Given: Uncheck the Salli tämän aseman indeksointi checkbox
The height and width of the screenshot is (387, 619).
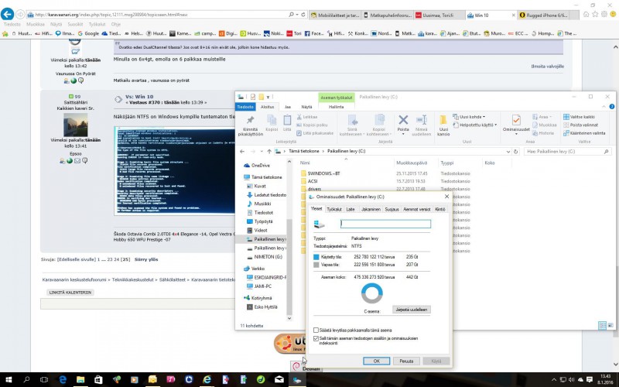Looking at the screenshot, I should 316,338.
